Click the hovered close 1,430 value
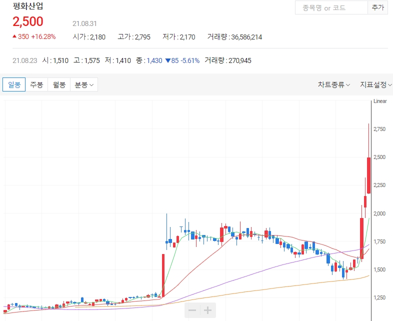This screenshot has width=393, height=321. 154,60
